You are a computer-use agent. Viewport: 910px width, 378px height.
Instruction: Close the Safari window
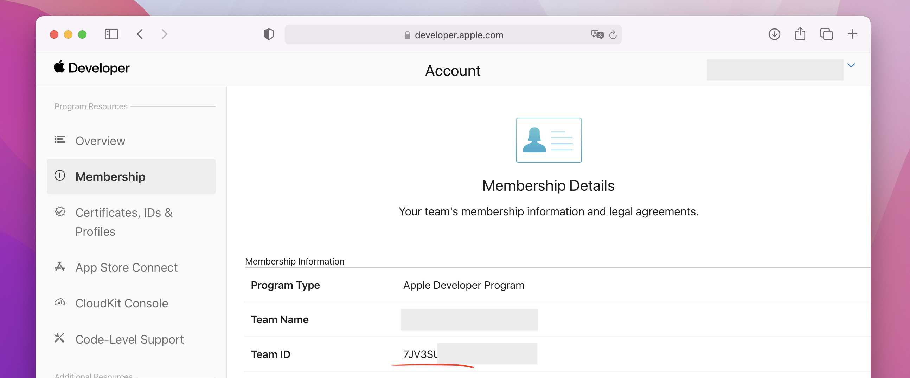[x=54, y=34]
